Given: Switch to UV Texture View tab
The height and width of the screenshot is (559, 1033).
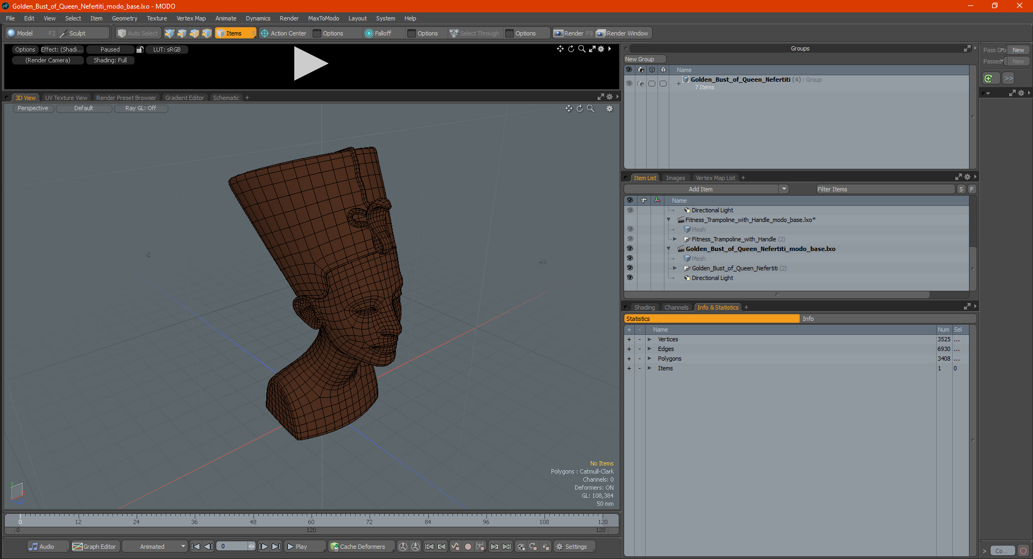Looking at the screenshot, I should (x=66, y=98).
